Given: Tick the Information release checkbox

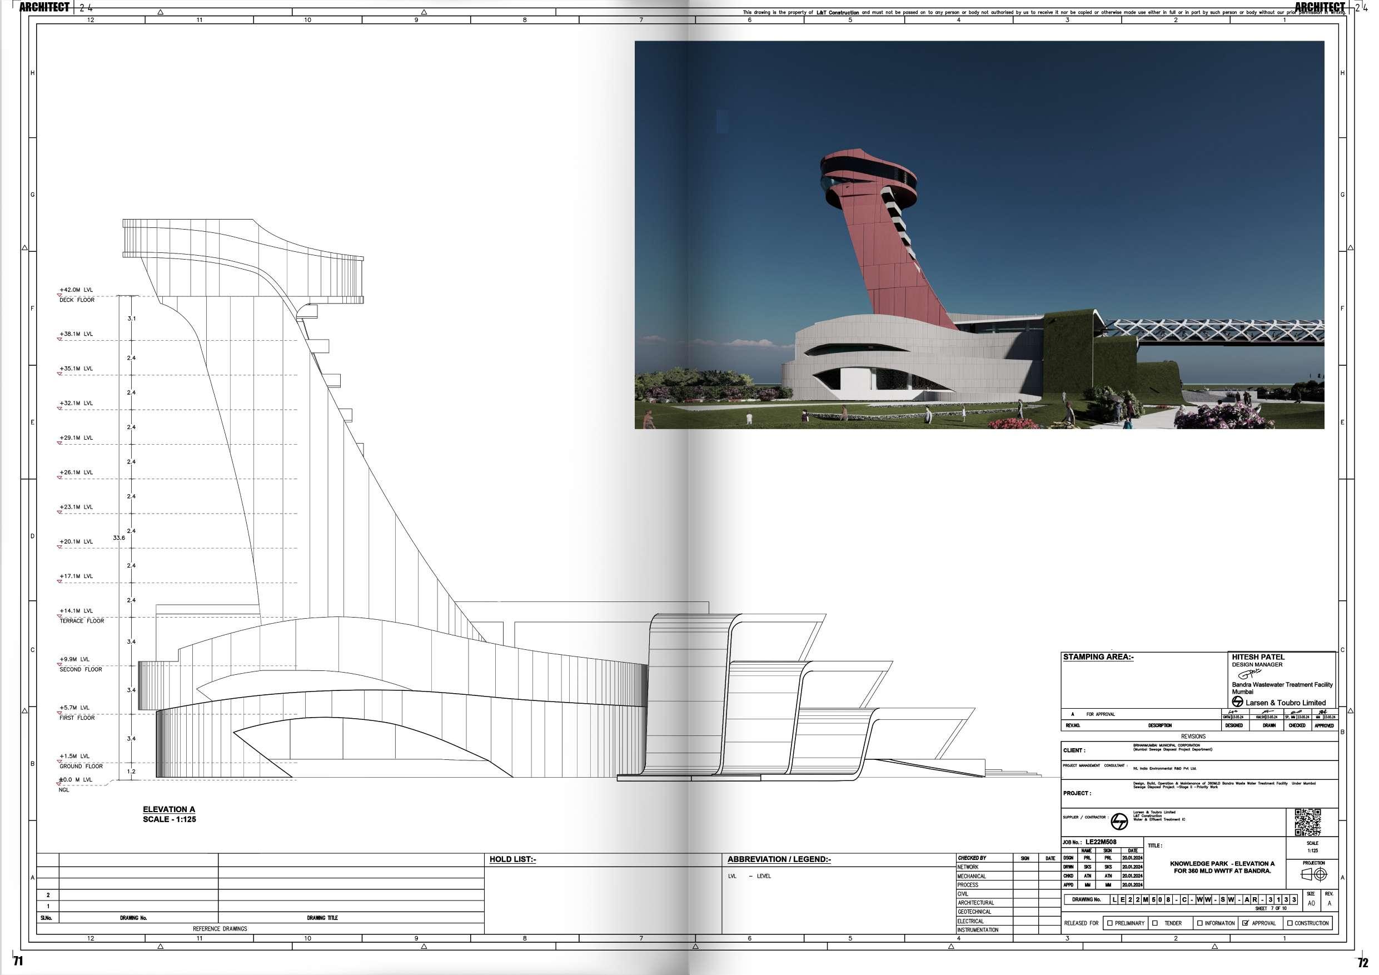Looking at the screenshot, I should [x=1199, y=923].
